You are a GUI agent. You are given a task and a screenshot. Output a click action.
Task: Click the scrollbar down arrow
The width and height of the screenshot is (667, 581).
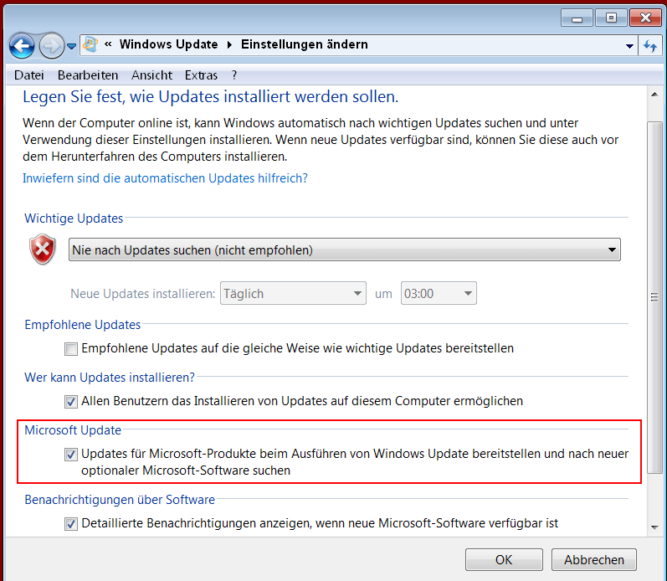click(x=654, y=527)
